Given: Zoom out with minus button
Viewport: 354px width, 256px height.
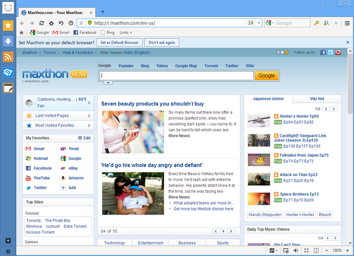Looking at the screenshot, I should point(327,250).
